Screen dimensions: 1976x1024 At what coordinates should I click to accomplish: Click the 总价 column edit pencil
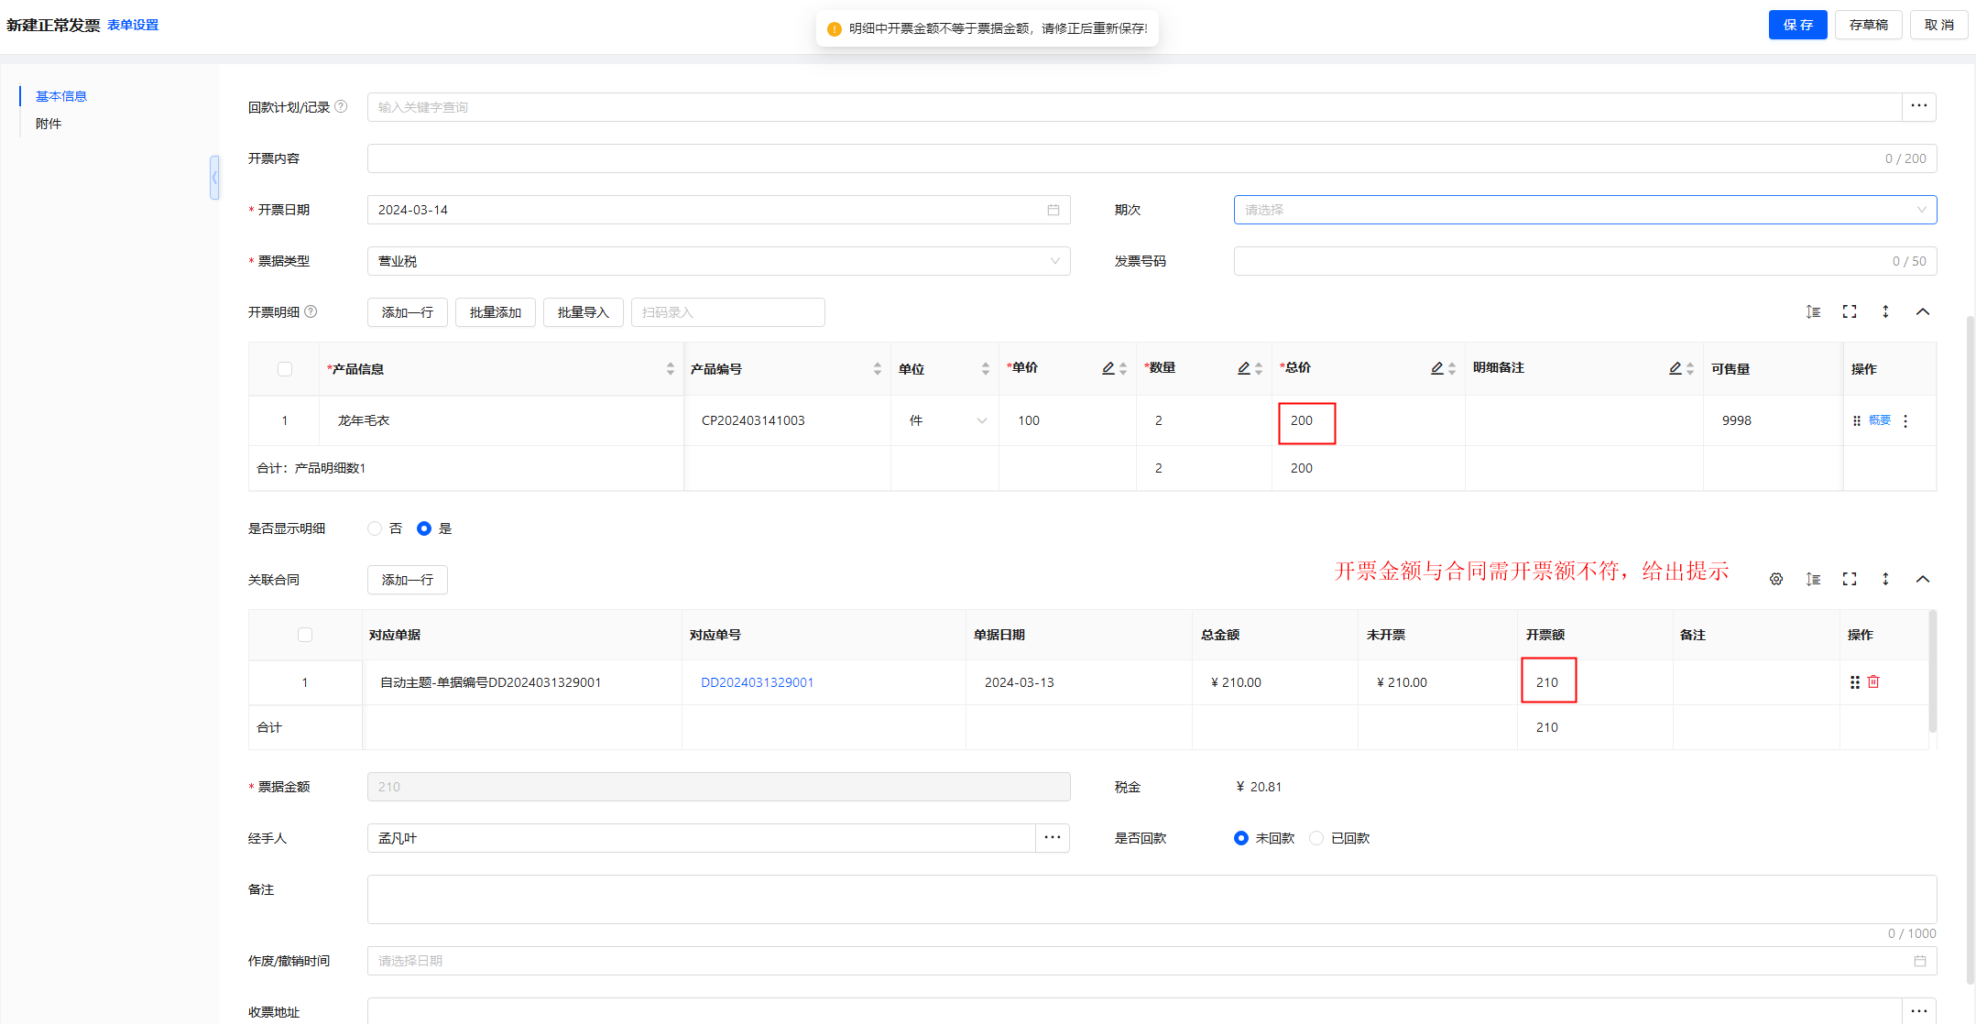pos(1437,368)
